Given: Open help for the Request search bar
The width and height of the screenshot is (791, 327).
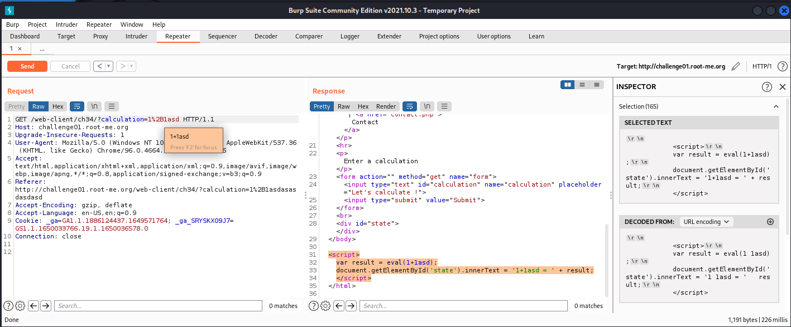Looking at the screenshot, I should tap(9, 305).
